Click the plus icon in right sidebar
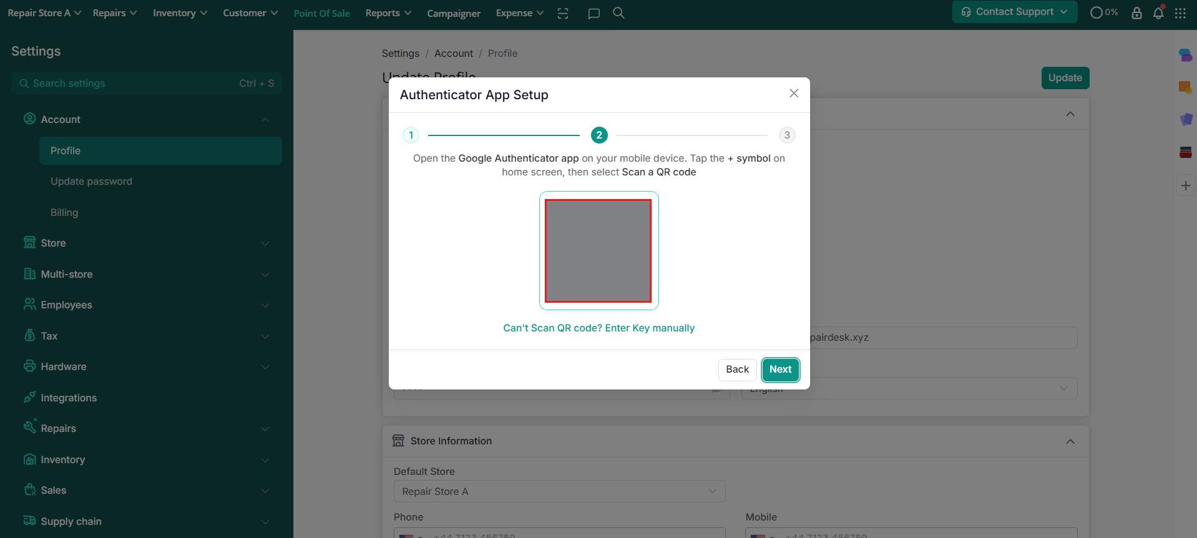The width and height of the screenshot is (1197, 538). [1186, 185]
